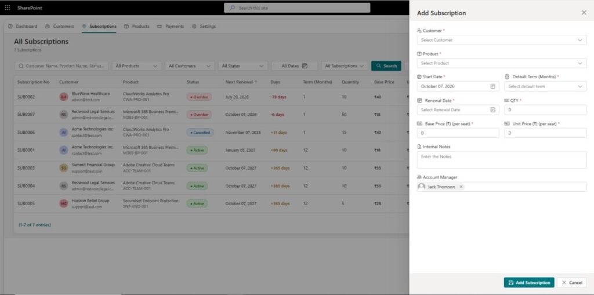Screen dimensions: 594x295
Task: Click the Customer label person icon
Action: (419, 31)
